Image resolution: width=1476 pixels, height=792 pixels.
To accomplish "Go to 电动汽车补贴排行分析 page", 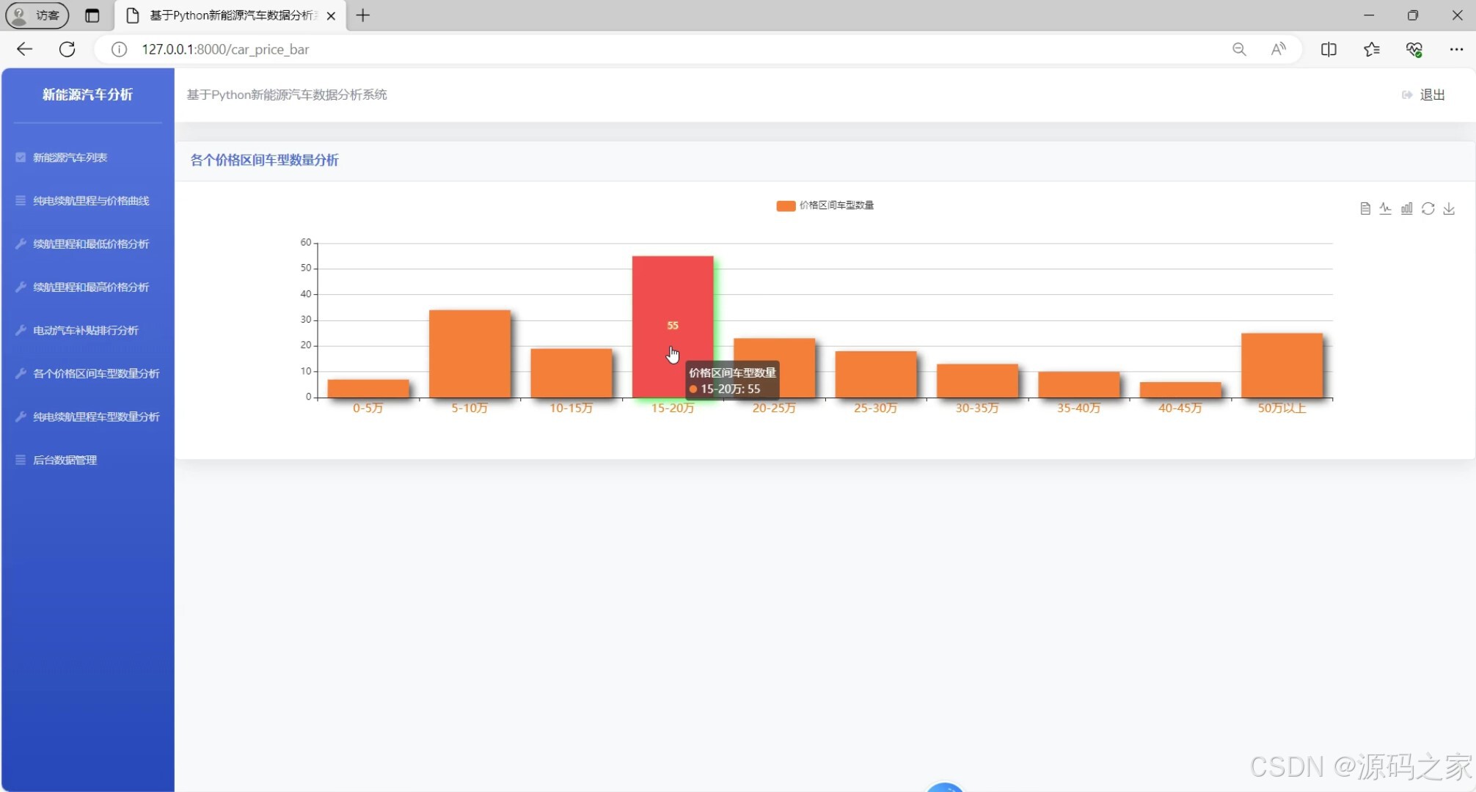I will (x=85, y=331).
